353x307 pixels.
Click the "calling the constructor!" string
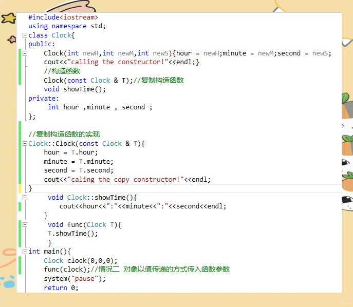(118, 62)
